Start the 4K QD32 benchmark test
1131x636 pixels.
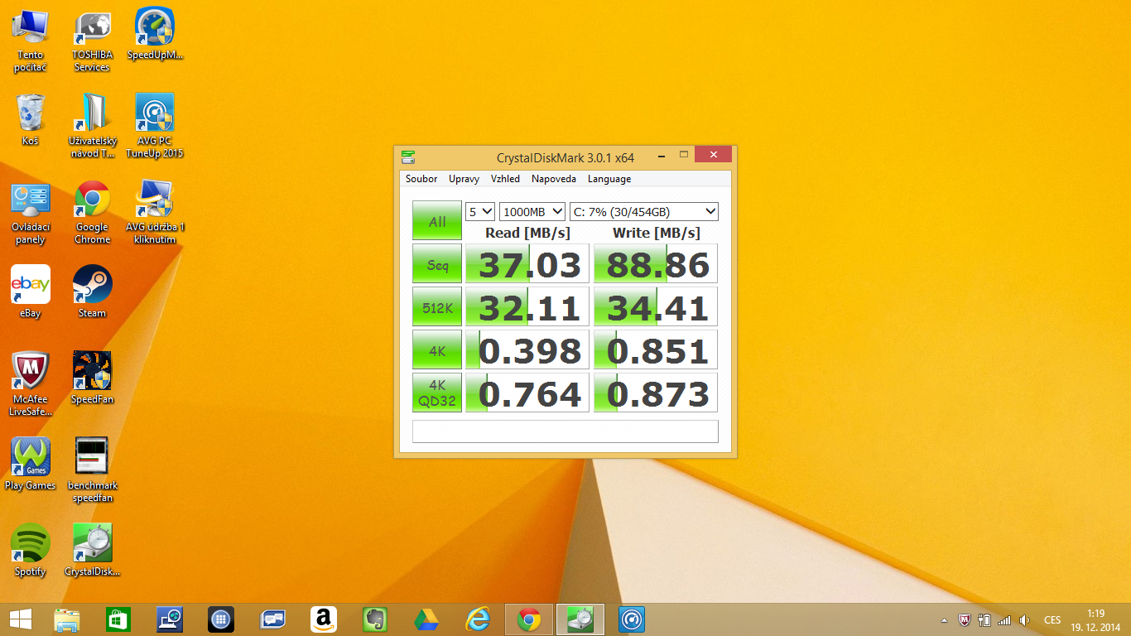pyautogui.click(x=437, y=393)
